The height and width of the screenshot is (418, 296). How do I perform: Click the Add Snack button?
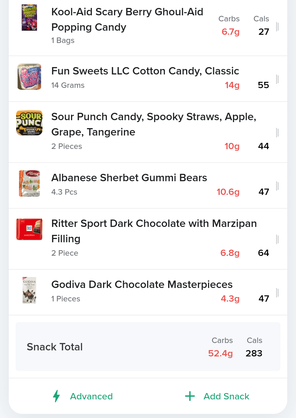(x=217, y=396)
